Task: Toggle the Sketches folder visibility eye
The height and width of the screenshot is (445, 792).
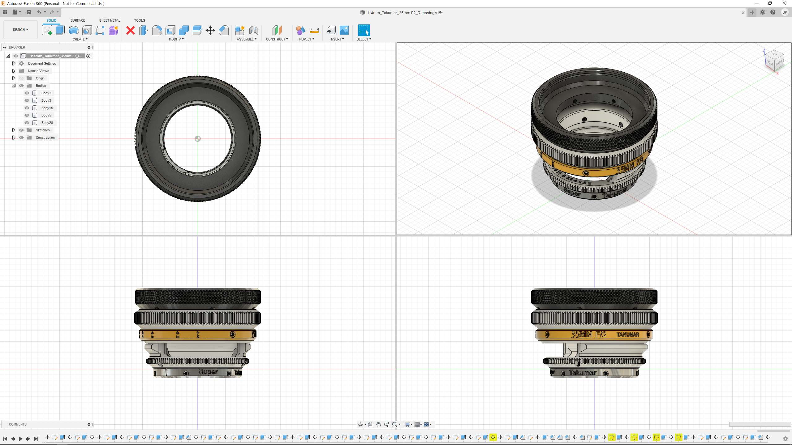Action: point(21,130)
